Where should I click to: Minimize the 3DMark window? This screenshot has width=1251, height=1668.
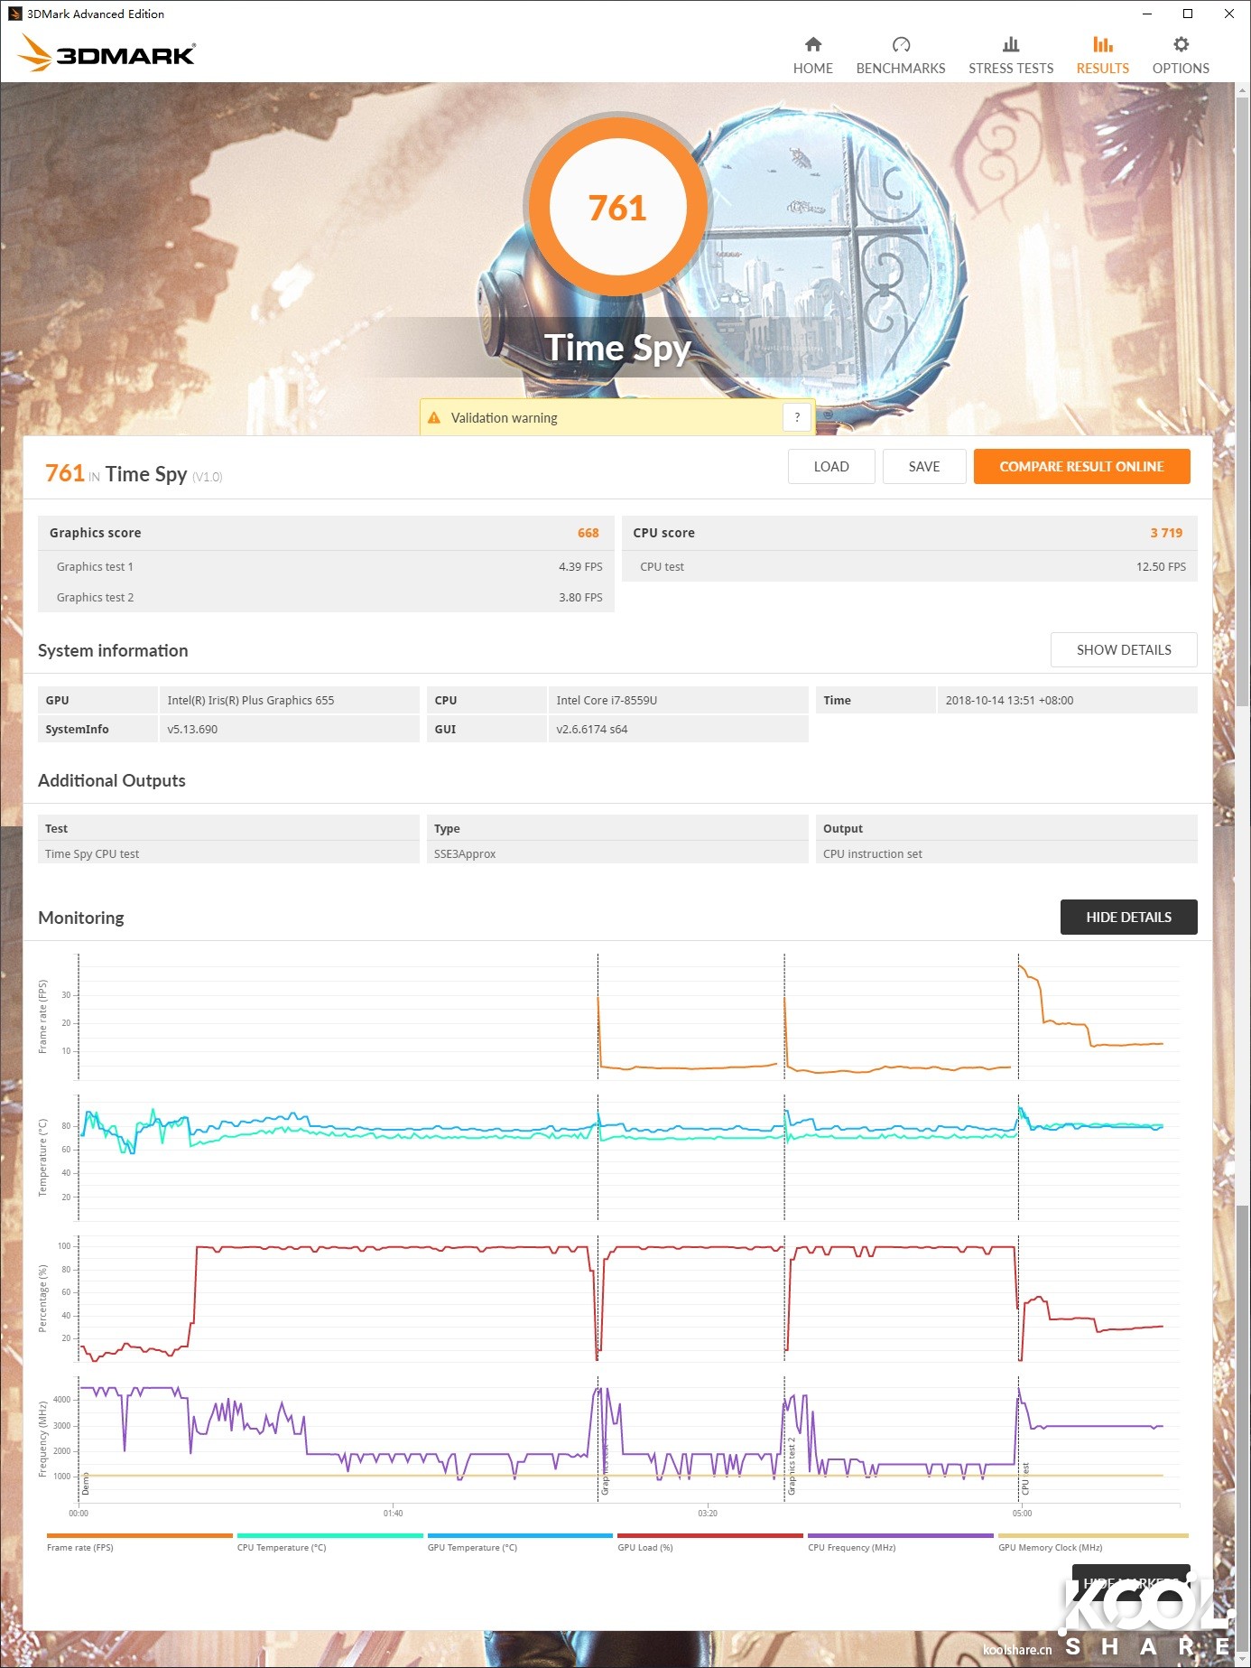[x=1147, y=14]
